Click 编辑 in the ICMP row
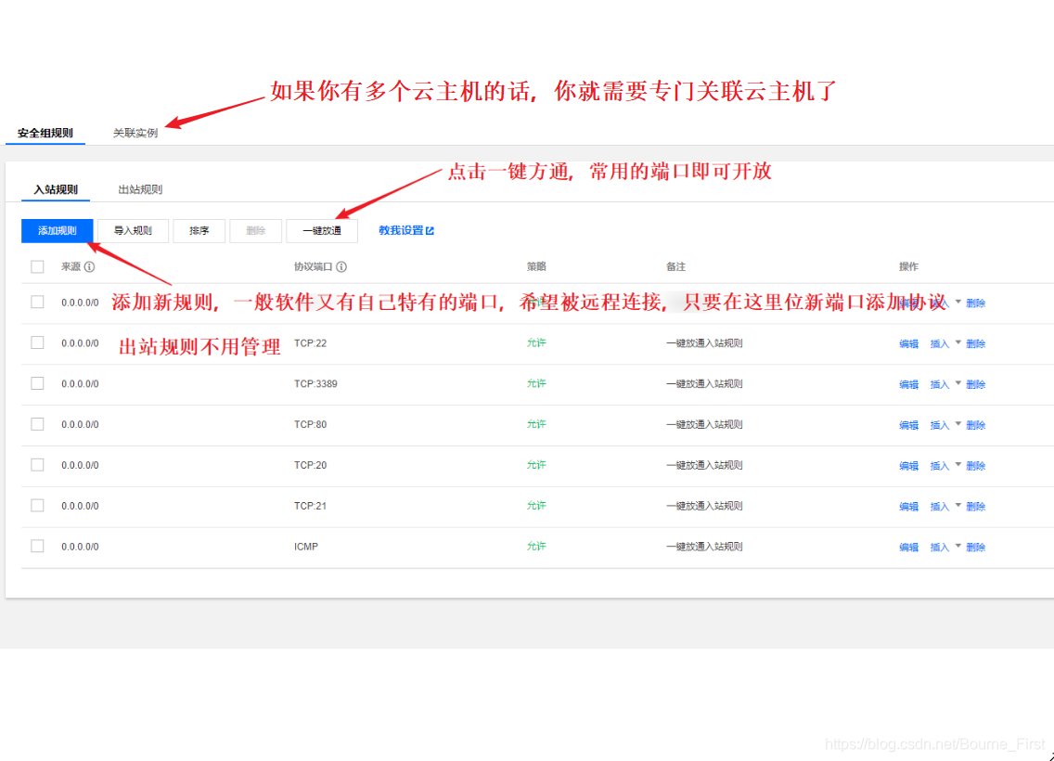1054x761 pixels. 909,548
